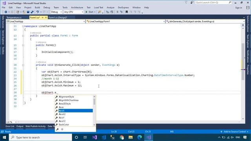Click the Start debugging play icon
Screen dimensions: 251x141
pyautogui.click(x=86, y=12)
